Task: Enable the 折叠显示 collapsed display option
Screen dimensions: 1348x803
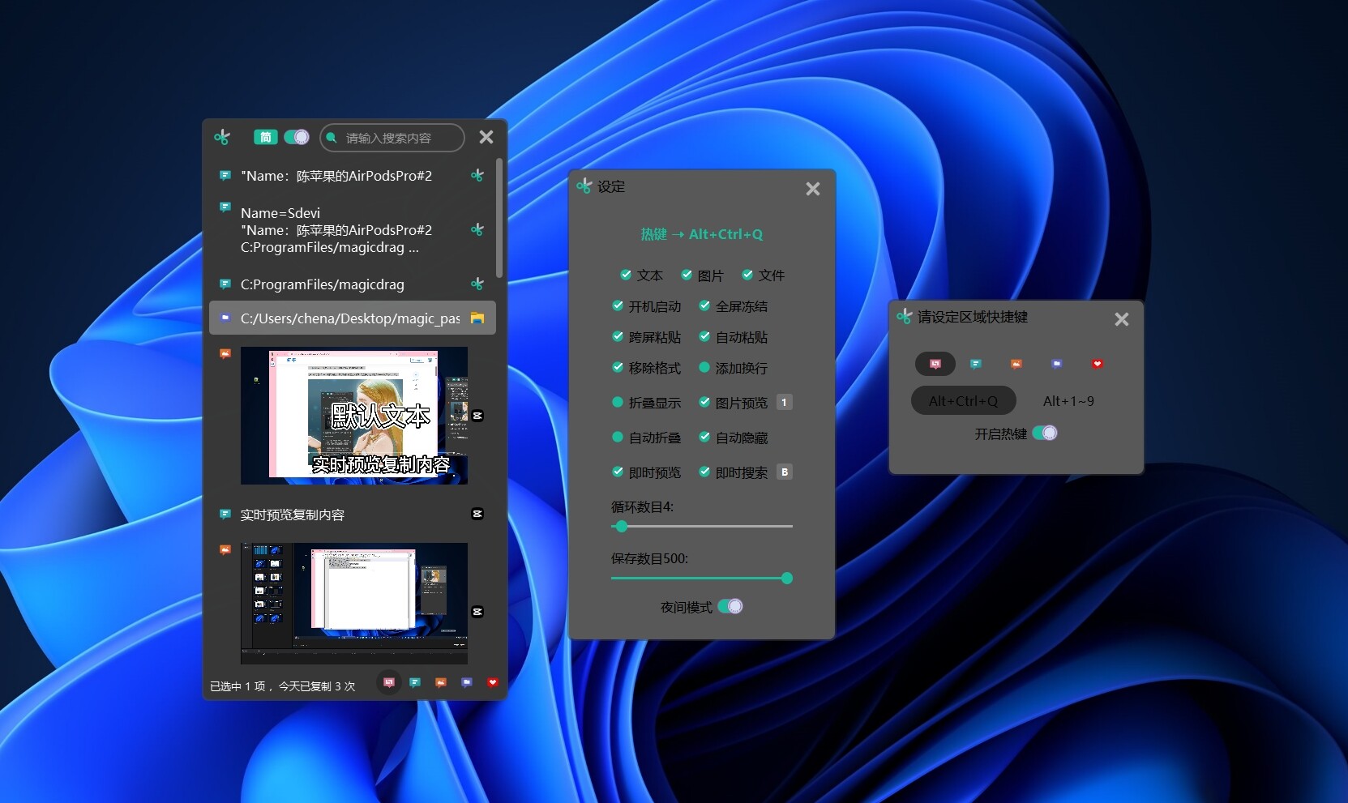Action: pos(617,402)
